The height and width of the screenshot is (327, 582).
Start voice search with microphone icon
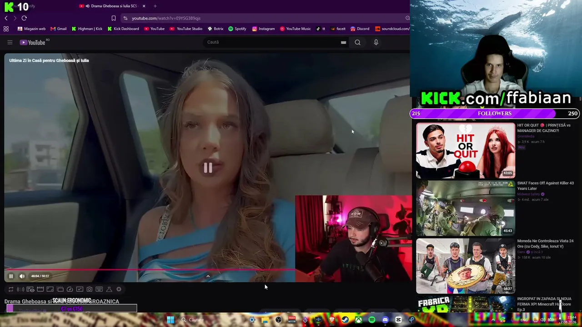click(376, 42)
